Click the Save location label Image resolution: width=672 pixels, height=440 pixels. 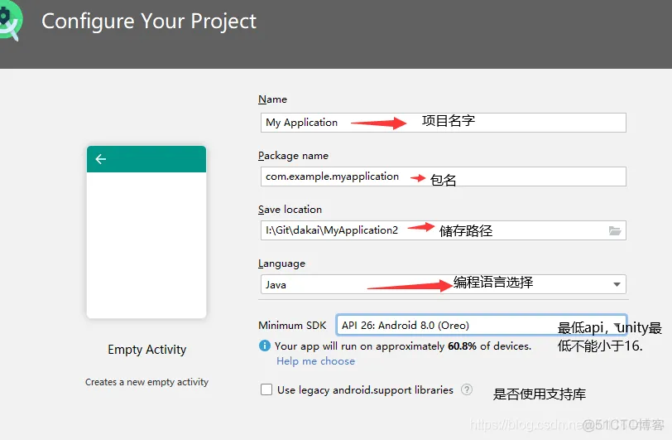tap(290, 210)
